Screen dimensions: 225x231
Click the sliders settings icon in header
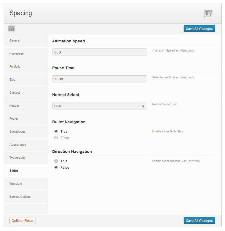click(x=208, y=14)
